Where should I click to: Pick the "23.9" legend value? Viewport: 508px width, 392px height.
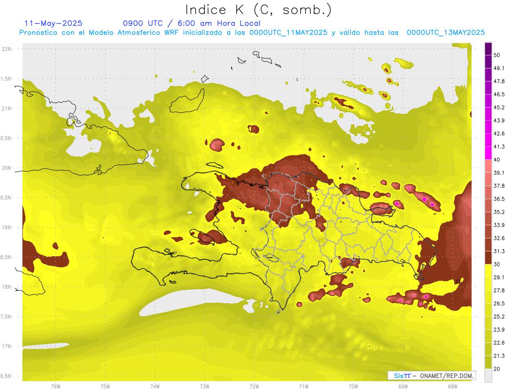[x=499, y=329]
